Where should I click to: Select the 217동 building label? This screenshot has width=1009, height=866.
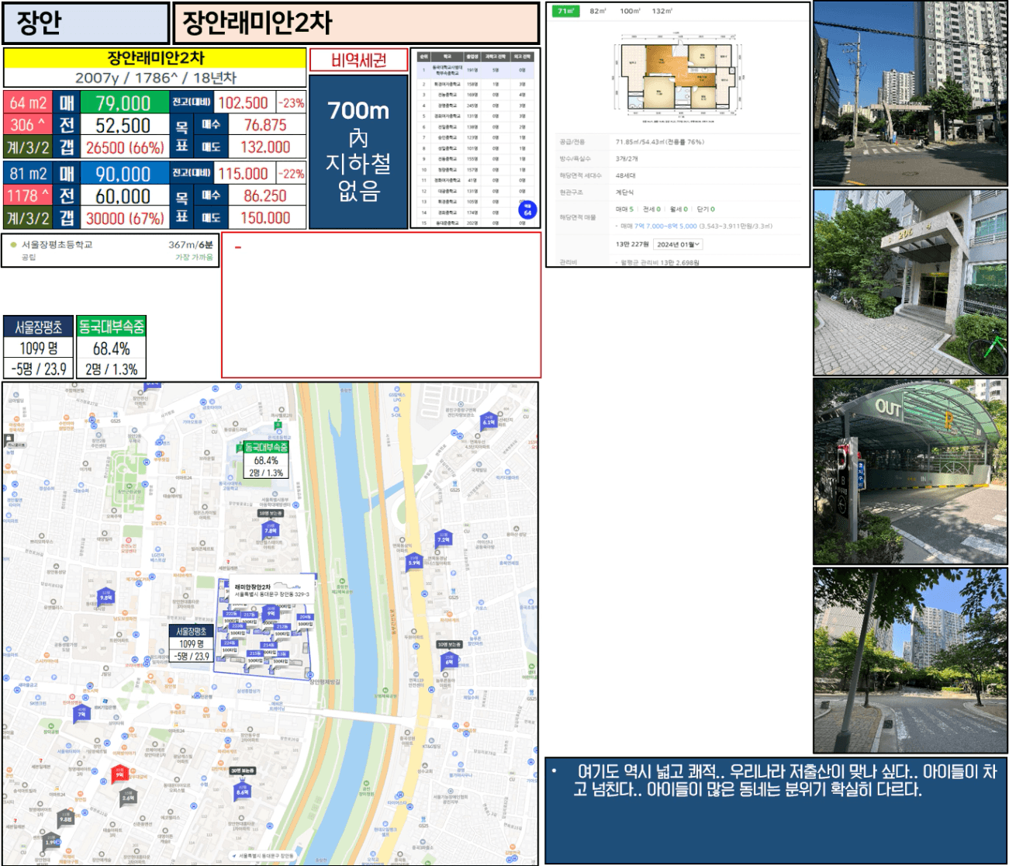coord(250,615)
